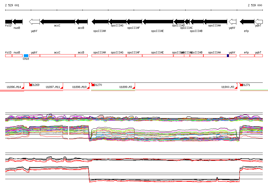
Task: Click the black accB gene arrow
Action: pyautogui.click(x=81, y=21)
